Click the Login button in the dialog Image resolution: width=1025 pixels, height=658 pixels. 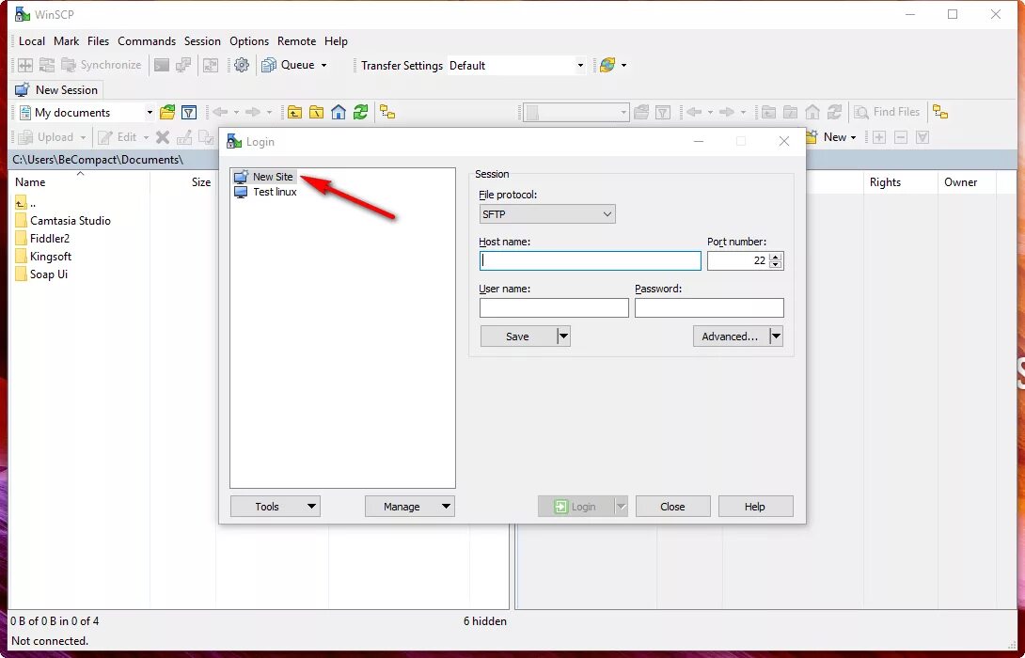click(576, 507)
